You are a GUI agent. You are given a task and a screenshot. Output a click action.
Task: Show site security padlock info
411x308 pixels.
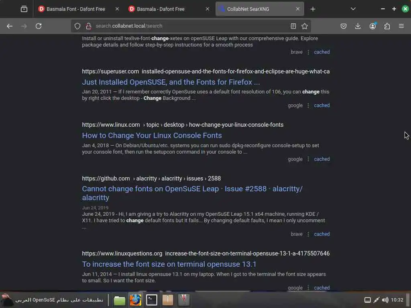89,26
